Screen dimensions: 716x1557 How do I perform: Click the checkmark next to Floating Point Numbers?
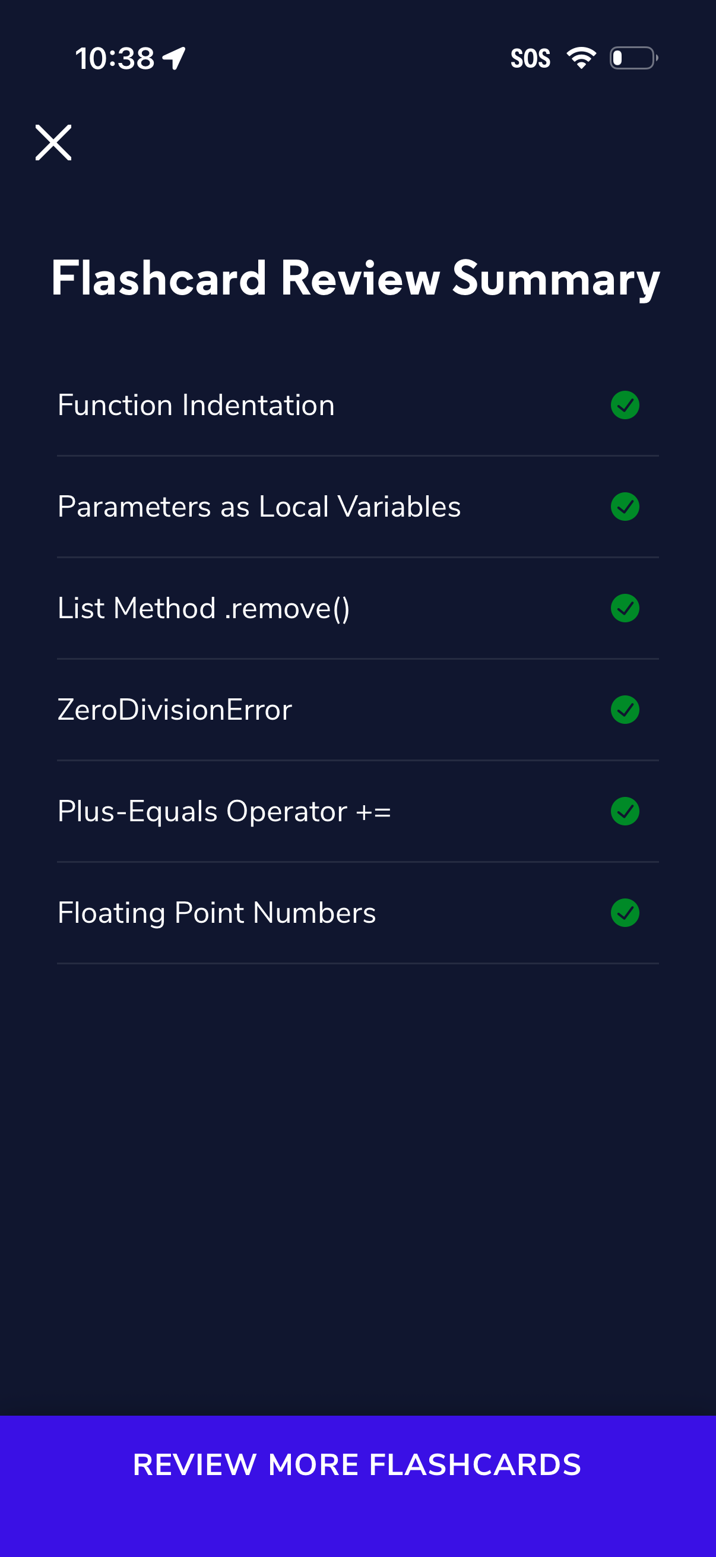625,913
